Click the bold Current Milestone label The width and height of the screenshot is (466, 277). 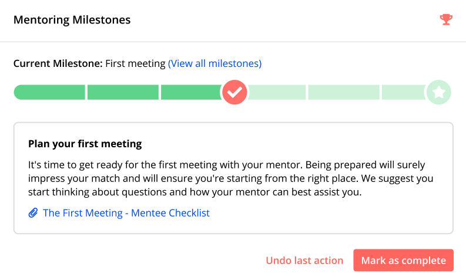58,63
